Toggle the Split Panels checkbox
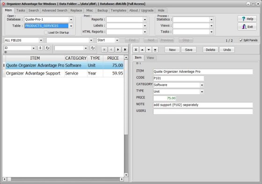This screenshot has width=262, height=184. tap(241, 40)
